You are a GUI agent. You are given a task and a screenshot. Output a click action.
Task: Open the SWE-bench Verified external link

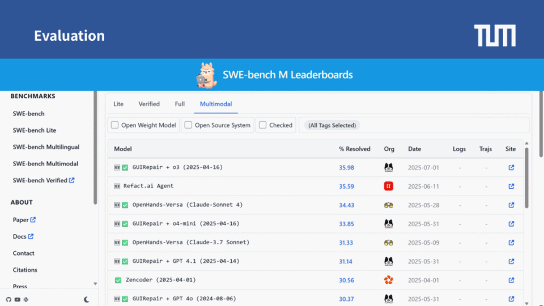(44, 180)
